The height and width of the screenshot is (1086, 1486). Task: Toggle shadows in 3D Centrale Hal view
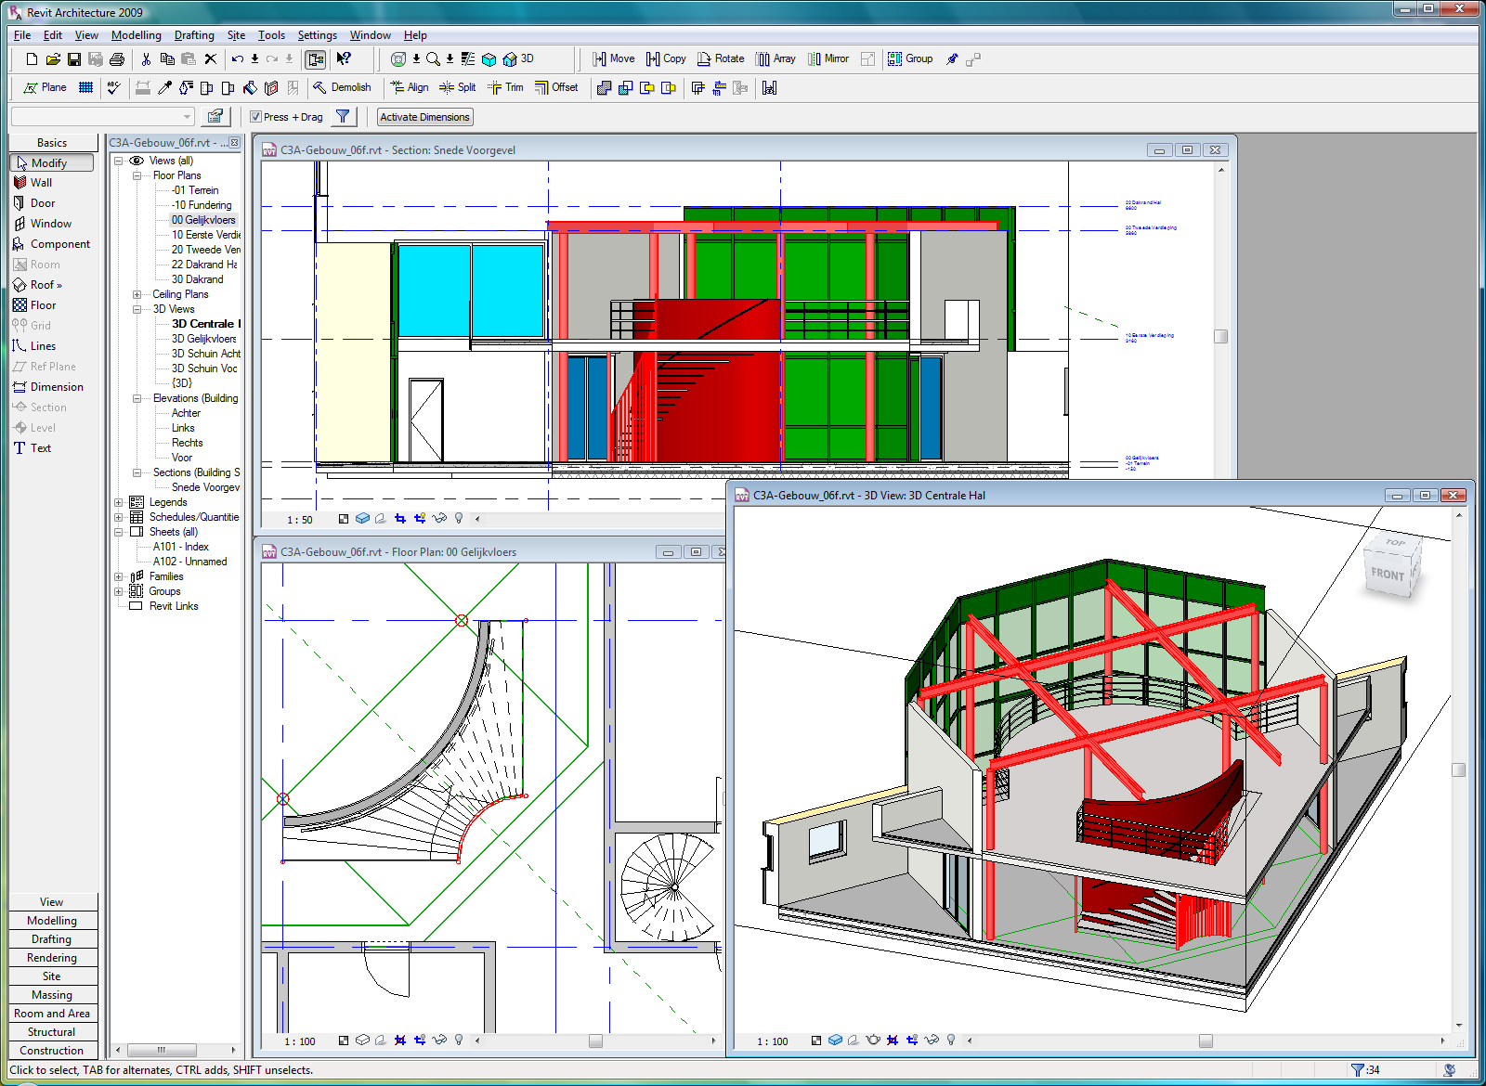[854, 1041]
